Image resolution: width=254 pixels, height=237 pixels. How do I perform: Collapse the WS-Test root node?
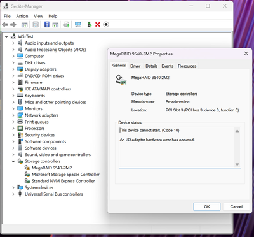click(x=6, y=36)
